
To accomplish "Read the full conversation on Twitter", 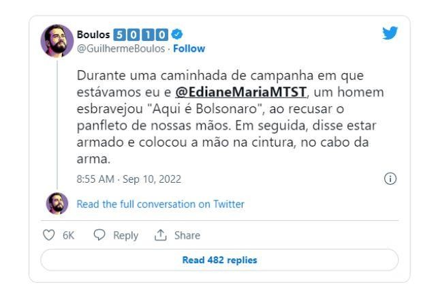I will point(159,203).
